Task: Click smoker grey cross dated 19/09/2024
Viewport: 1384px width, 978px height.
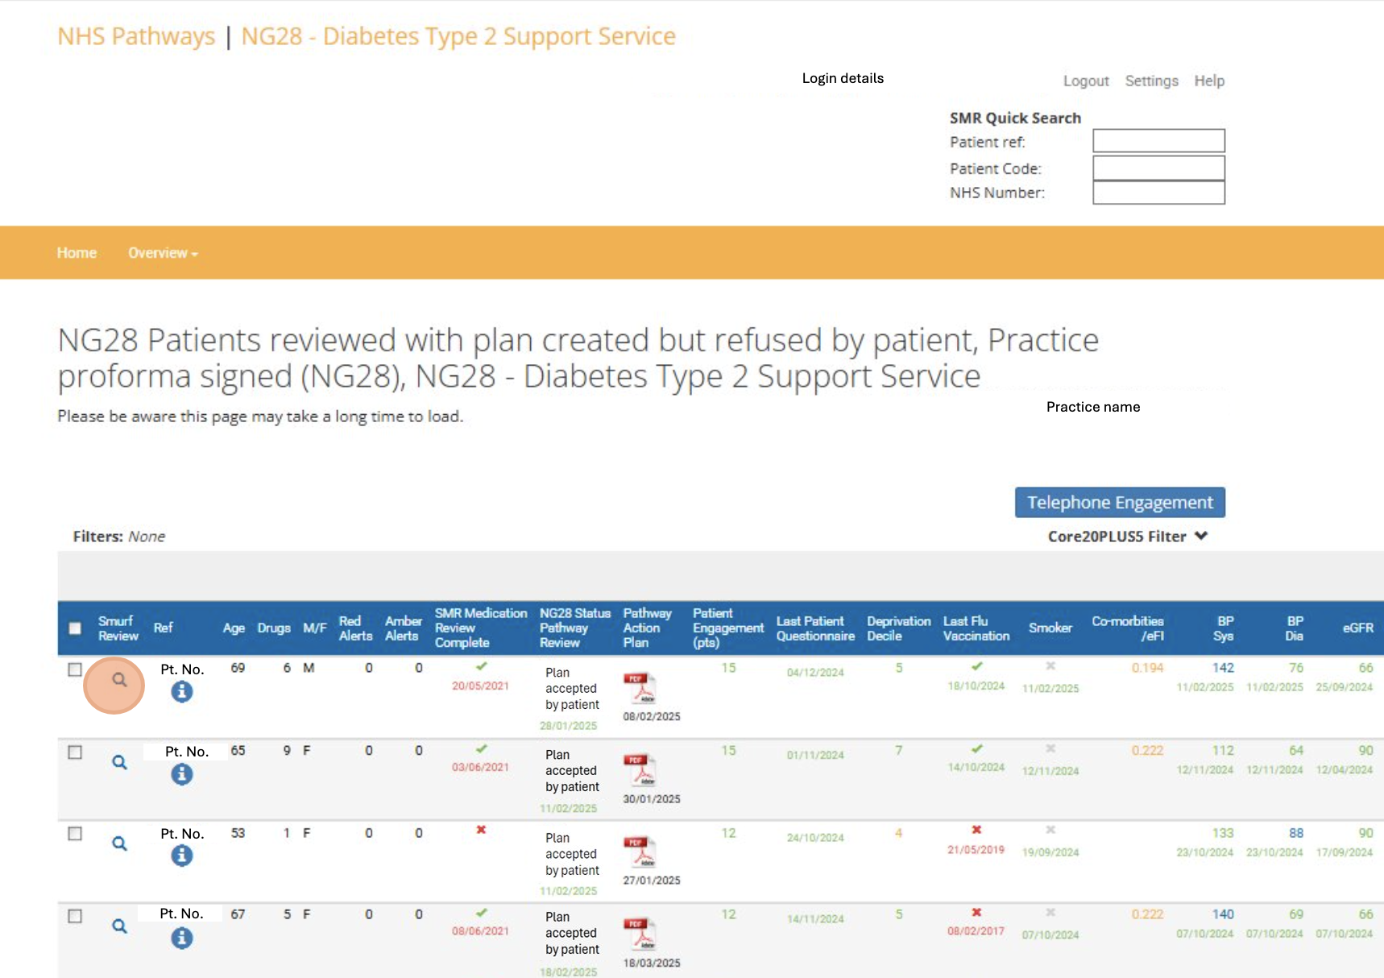Action: click(x=1050, y=830)
